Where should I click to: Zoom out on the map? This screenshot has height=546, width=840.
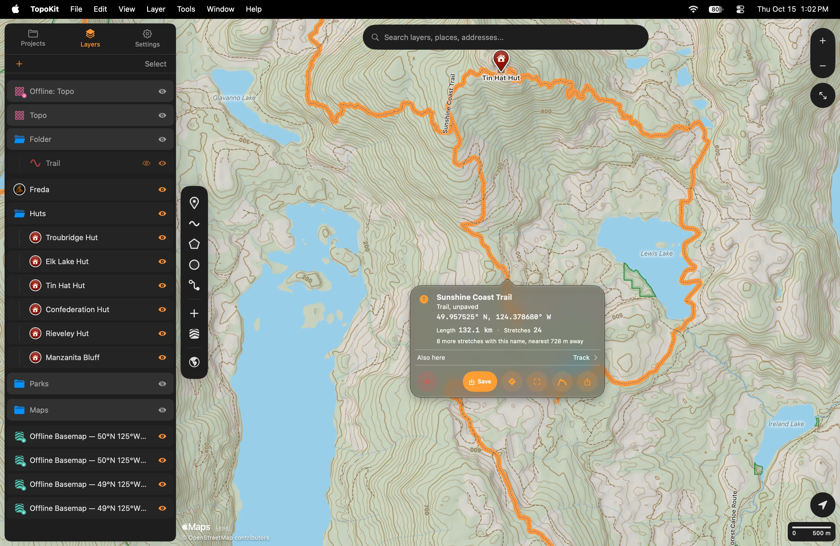click(822, 66)
